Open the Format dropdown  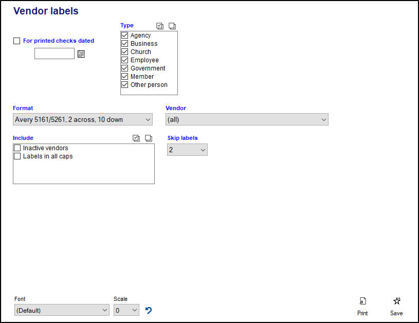(x=82, y=120)
